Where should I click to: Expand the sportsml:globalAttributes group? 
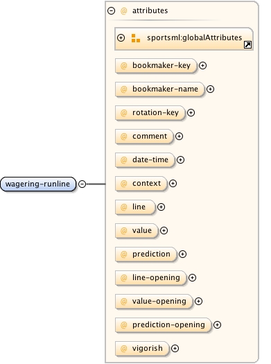click(121, 38)
